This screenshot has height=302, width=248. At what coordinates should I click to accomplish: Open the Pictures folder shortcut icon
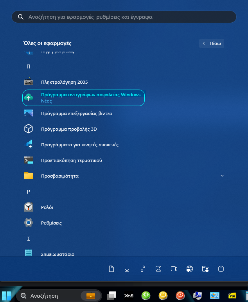pyautogui.click(x=158, y=269)
